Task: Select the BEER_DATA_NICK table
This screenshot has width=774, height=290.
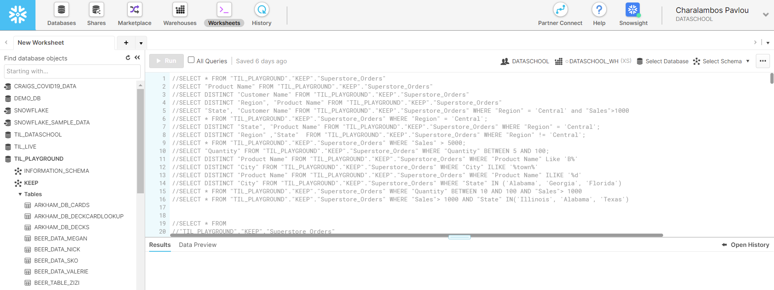Action: point(57,249)
